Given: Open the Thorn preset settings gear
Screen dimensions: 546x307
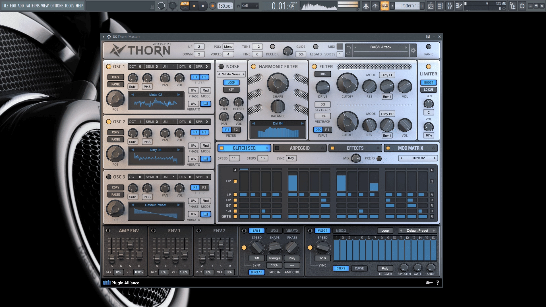Looking at the screenshot, I should click(413, 51).
